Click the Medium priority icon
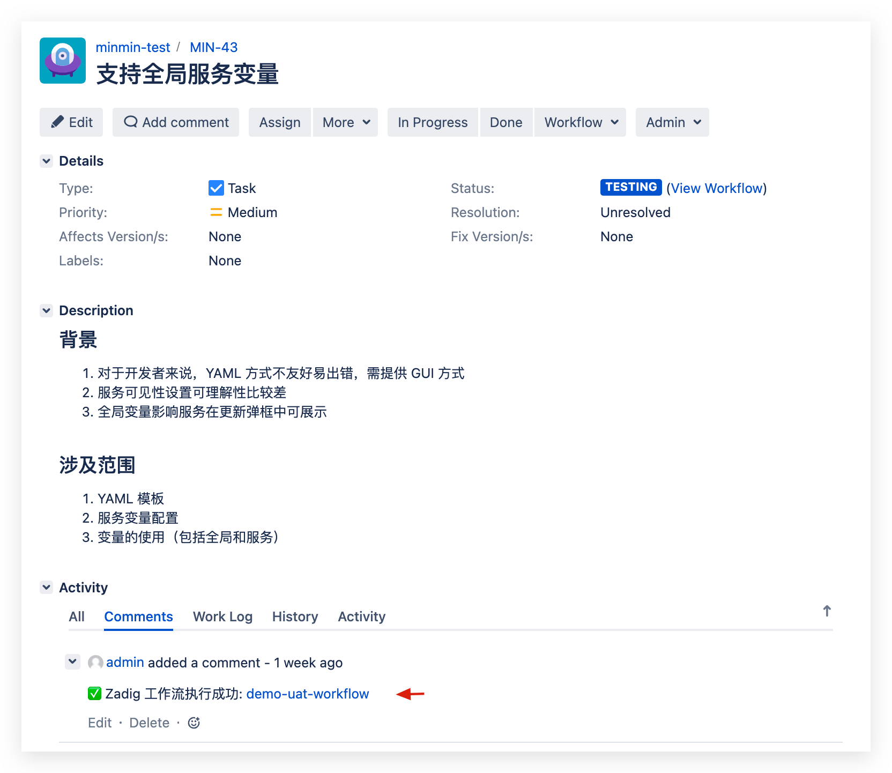Image resolution: width=892 pixels, height=773 pixels. (216, 212)
